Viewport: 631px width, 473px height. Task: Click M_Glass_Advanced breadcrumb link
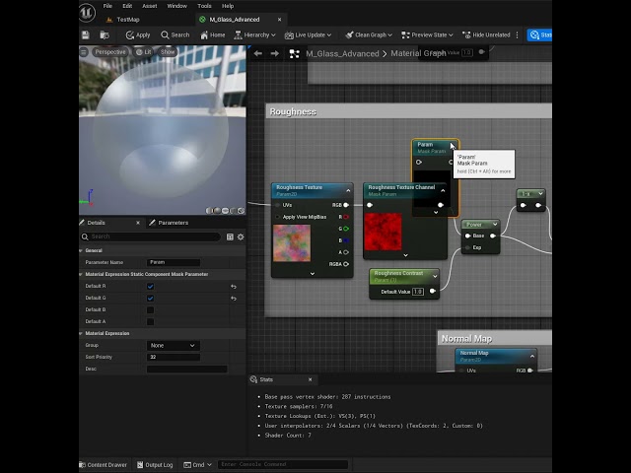[342, 53]
